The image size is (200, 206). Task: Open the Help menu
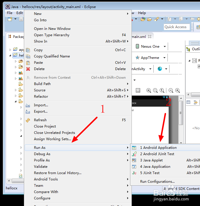142,13
